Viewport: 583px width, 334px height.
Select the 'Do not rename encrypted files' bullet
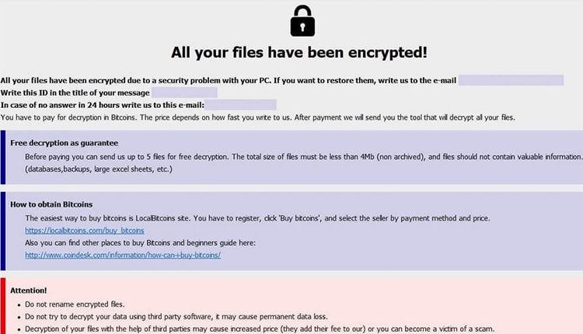click(75, 304)
